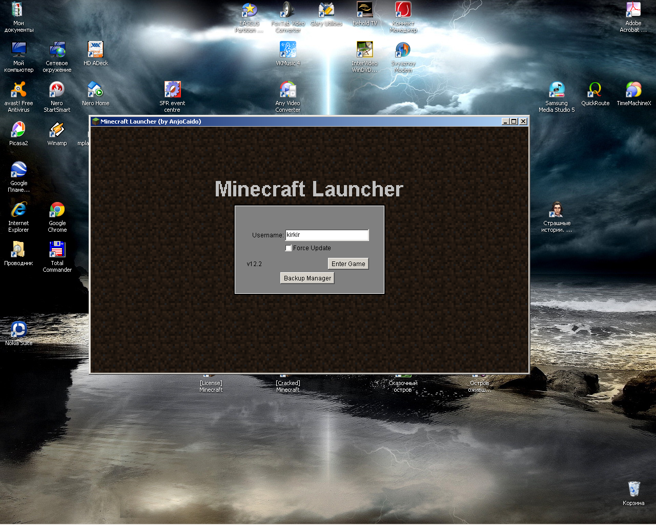
Task: Launch Samsung Media Studio 5
Action: point(557,97)
